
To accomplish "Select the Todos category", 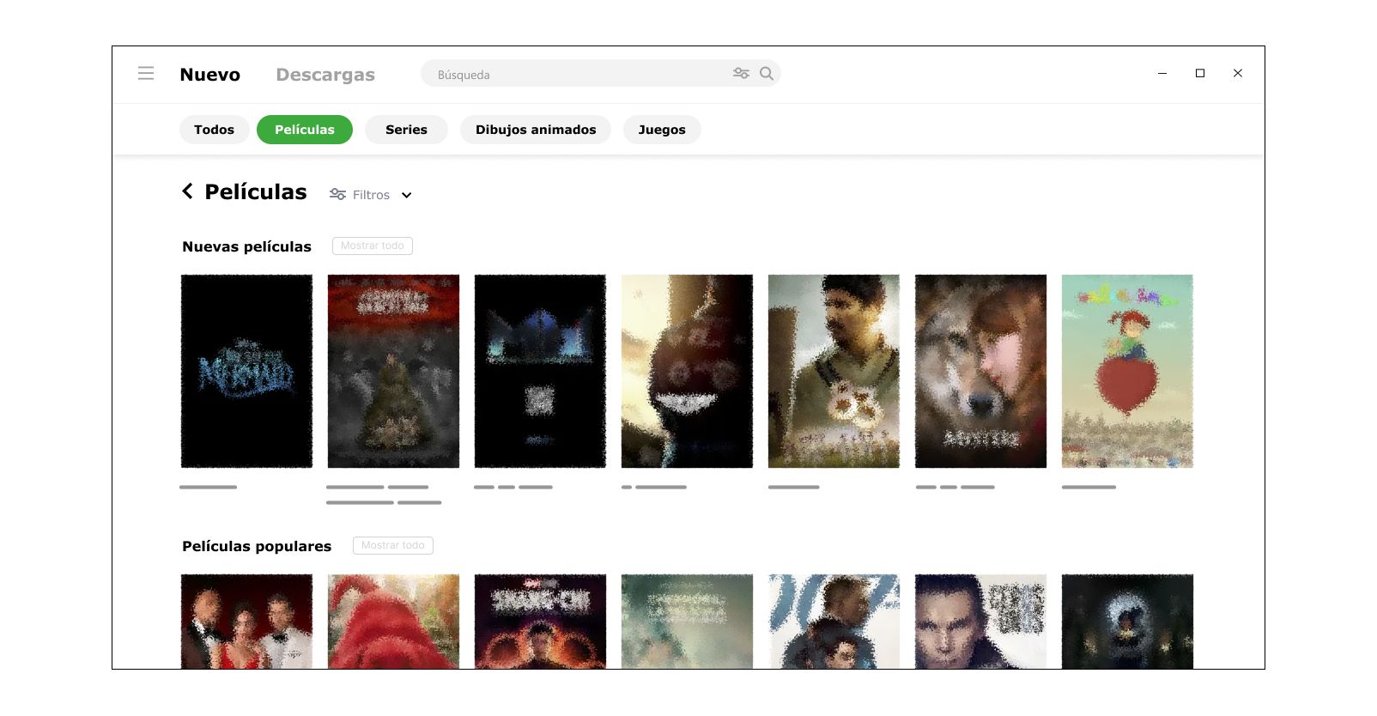I will 215,130.
